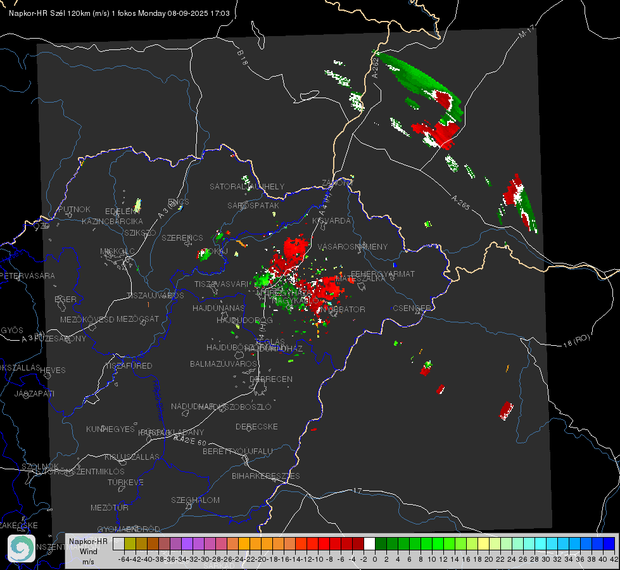Viewport: 620px width, 570px height.
Task: Click the BALMAZÚJVÁROS town label
Action: (x=224, y=364)
